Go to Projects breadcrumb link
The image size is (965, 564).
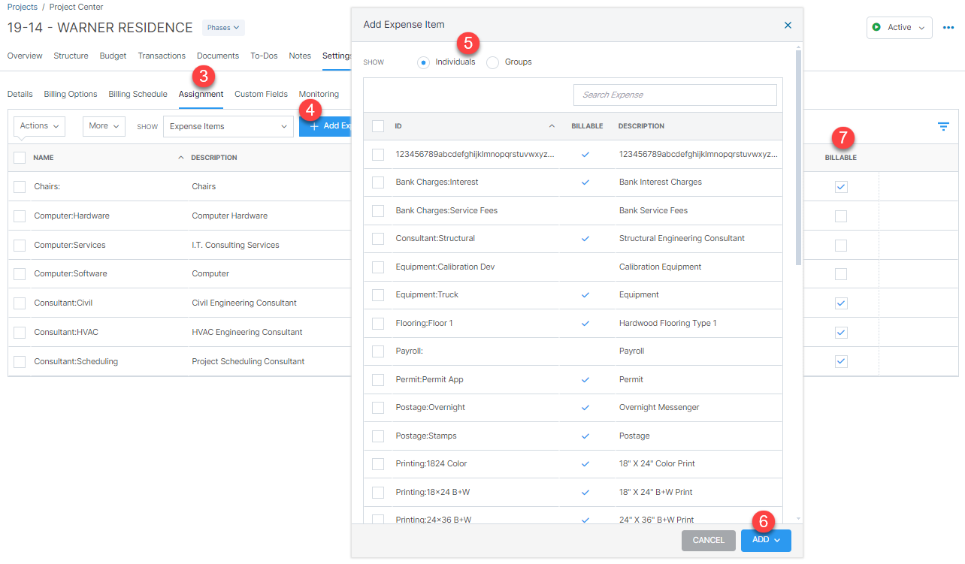pyautogui.click(x=22, y=7)
